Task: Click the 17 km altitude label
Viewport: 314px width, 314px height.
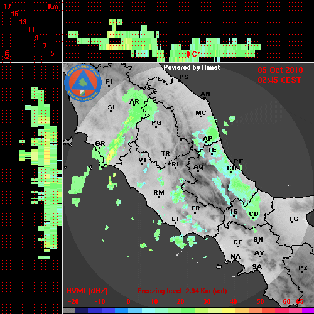Action: point(7,6)
